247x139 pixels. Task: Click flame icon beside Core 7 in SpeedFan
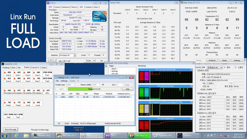pos(34,78)
